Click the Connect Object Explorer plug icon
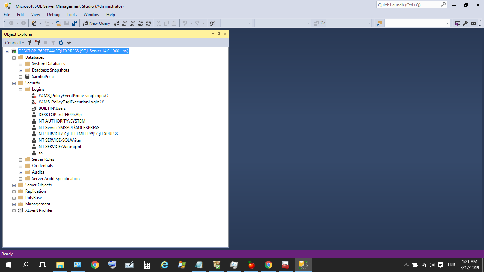 pyautogui.click(x=30, y=42)
